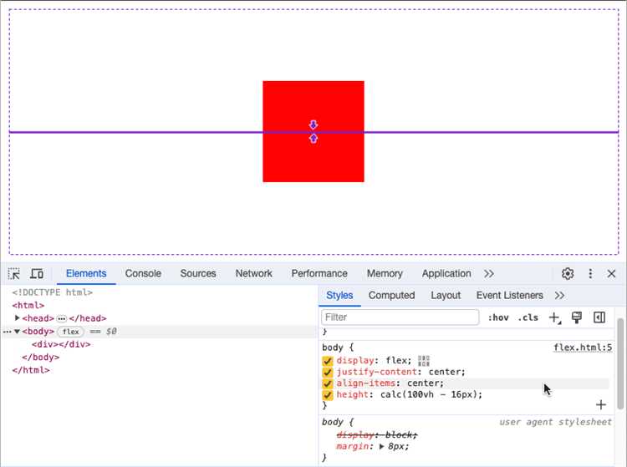Activate the inspect element picker icon
Viewport: 627px width, 467px height.
pyautogui.click(x=14, y=274)
